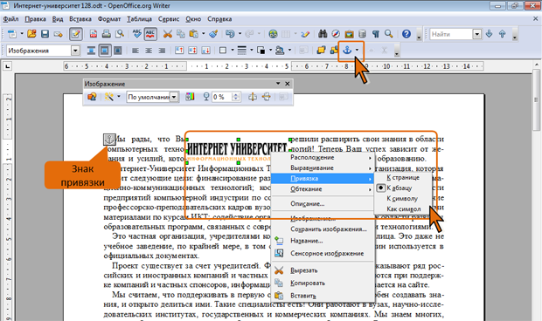Send document as e-mail icon
Viewport: 542px width, 321px height.
click(x=58, y=34)
